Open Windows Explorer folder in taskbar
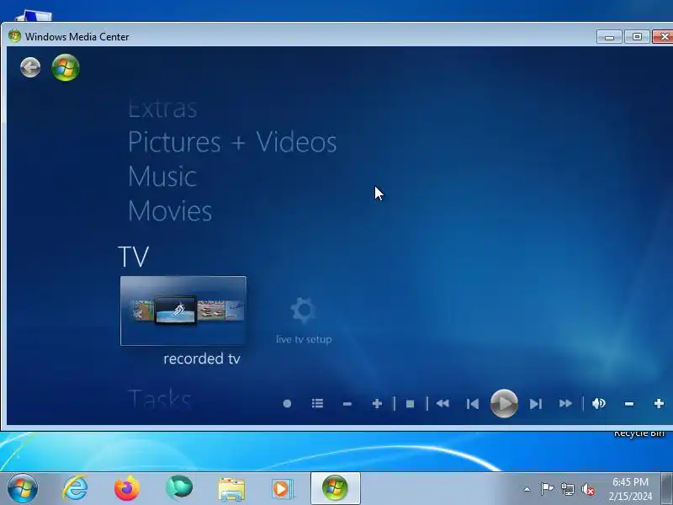 [231, 489]
